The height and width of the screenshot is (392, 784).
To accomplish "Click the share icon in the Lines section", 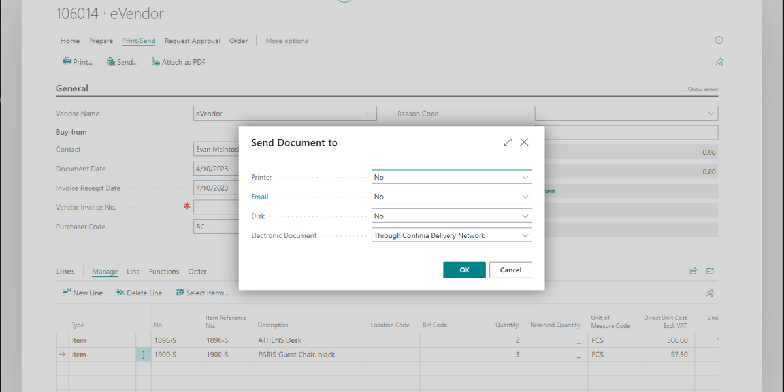I will click(693, 271).
